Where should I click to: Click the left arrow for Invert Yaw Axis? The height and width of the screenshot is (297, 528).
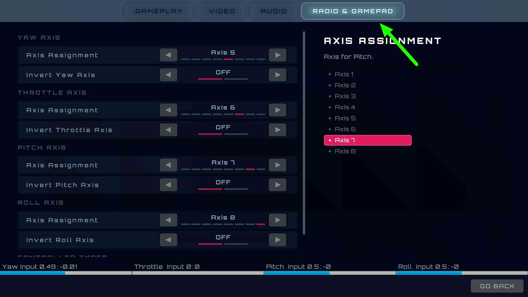pyautogui.click(x=168, y=75)
